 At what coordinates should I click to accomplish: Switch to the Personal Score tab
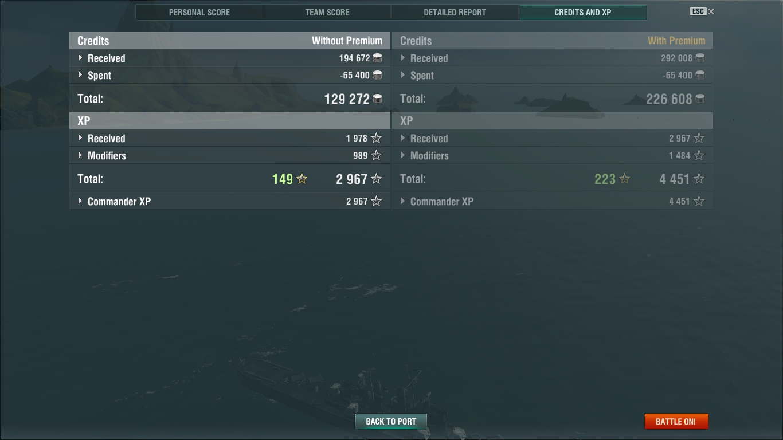(199, 12)
